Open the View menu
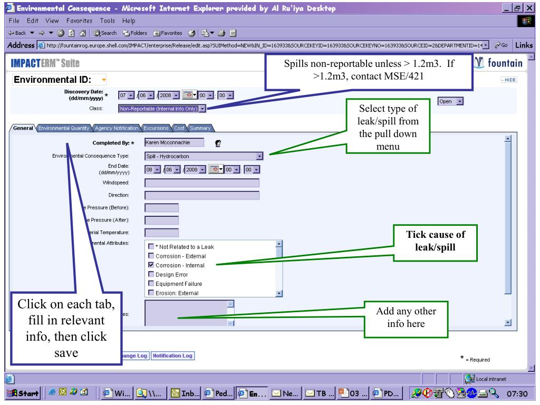This screenshot has height=405, width=540. 52,21
